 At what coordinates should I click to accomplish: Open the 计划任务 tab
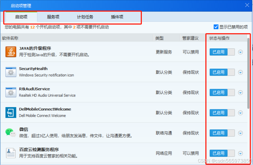click(85, 17)
